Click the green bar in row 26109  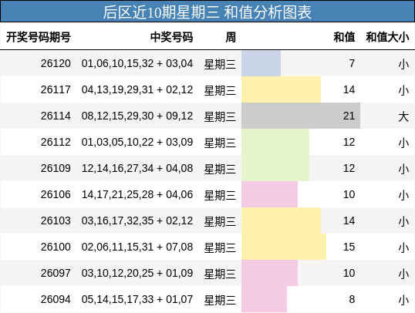click(x=275, y=168)
